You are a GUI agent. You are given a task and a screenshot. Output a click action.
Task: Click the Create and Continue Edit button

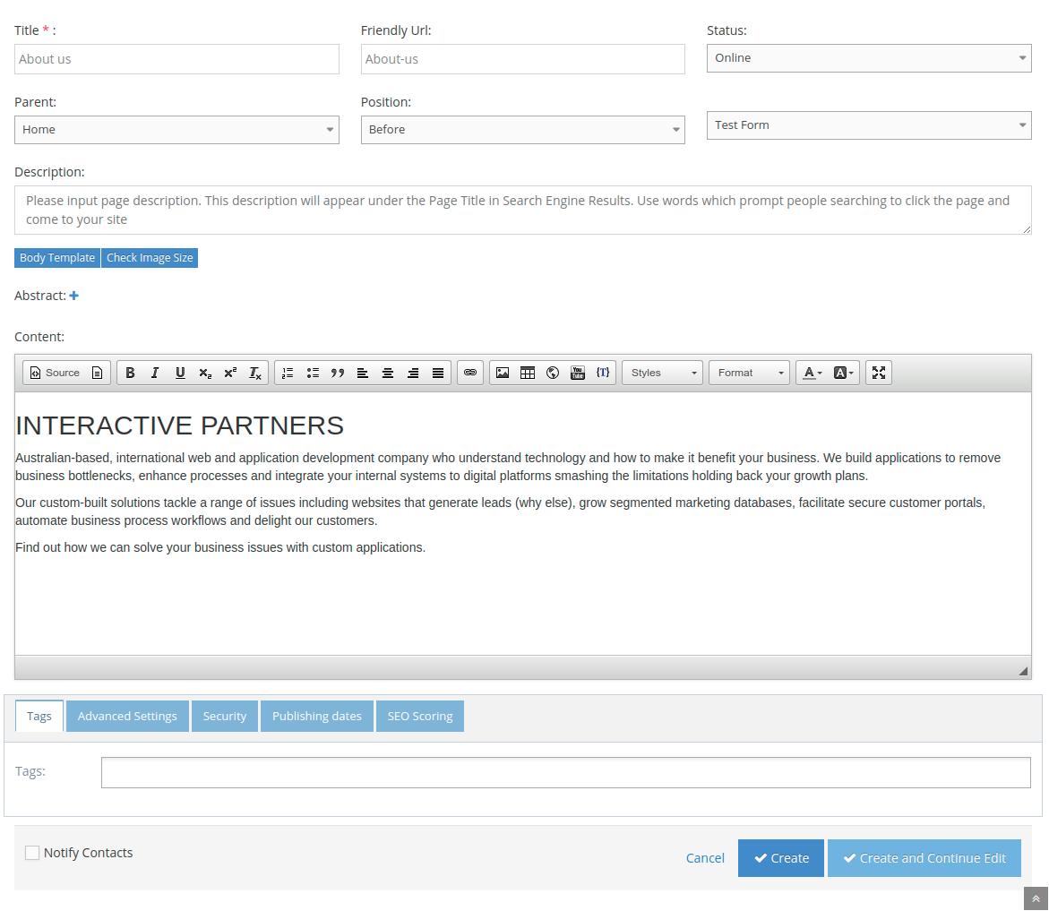point(924,857)
